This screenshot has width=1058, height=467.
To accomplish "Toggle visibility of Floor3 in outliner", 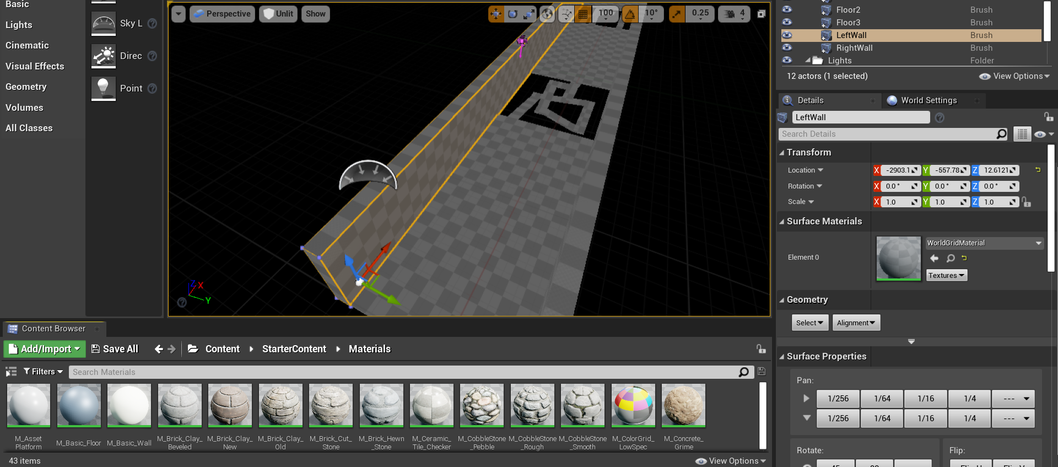I will pyautogui.click(x=787, y=22).
